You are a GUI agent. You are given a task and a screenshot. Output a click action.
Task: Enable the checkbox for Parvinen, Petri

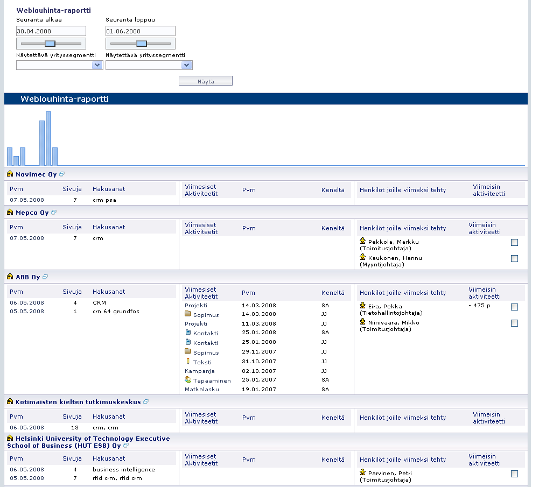tap(514, 474)
